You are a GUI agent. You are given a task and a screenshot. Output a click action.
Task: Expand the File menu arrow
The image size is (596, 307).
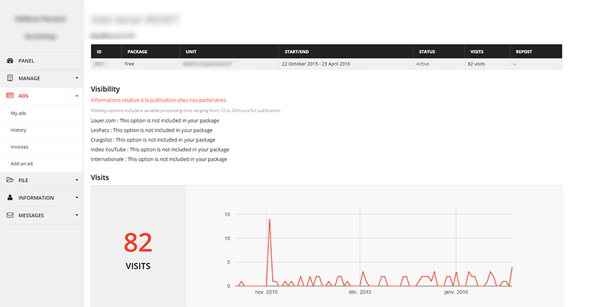tap(77, 180)
